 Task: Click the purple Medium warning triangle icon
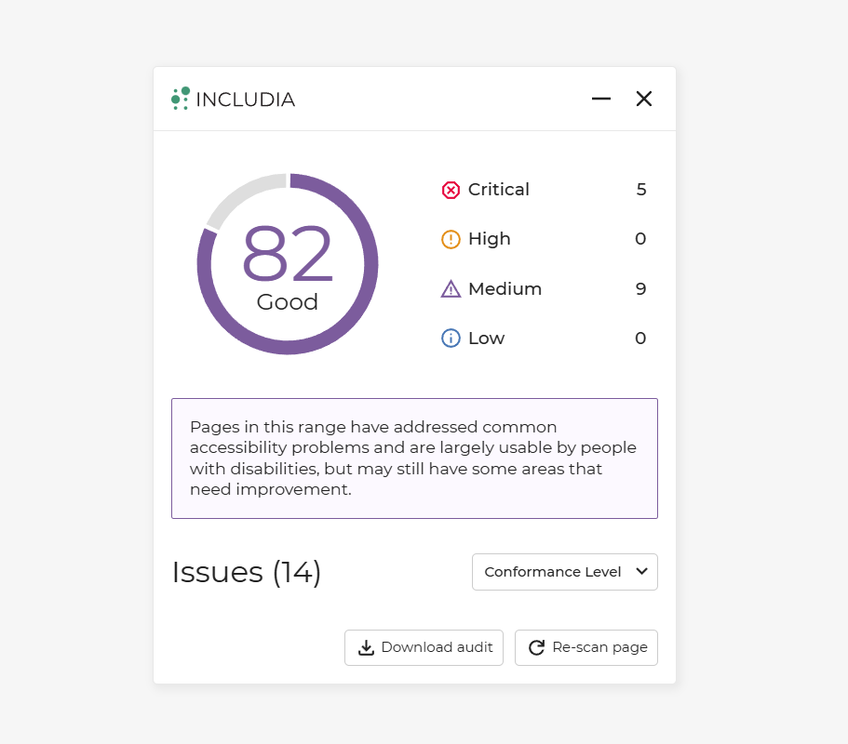[451, 289]
